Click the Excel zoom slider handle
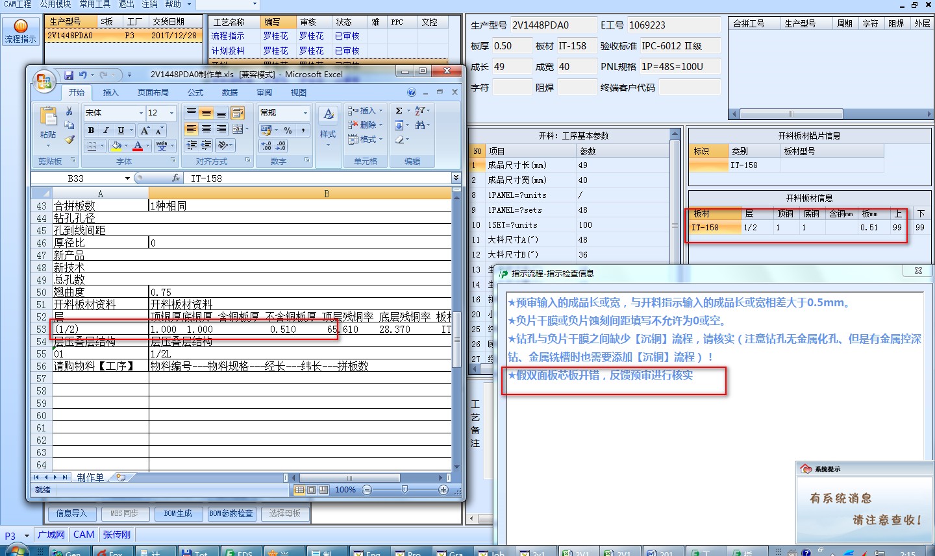Screen dimensions: 935x556 [405, 490]
